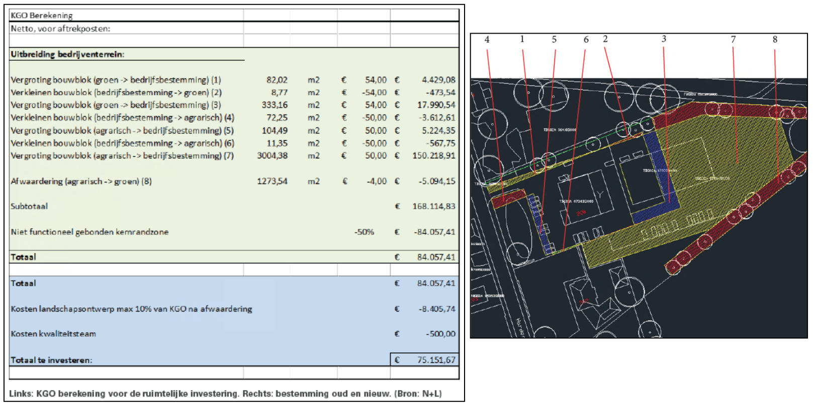Click the amount '150.218,91'
This screenshot has width=815, height=405.
[x=434, y=156]
